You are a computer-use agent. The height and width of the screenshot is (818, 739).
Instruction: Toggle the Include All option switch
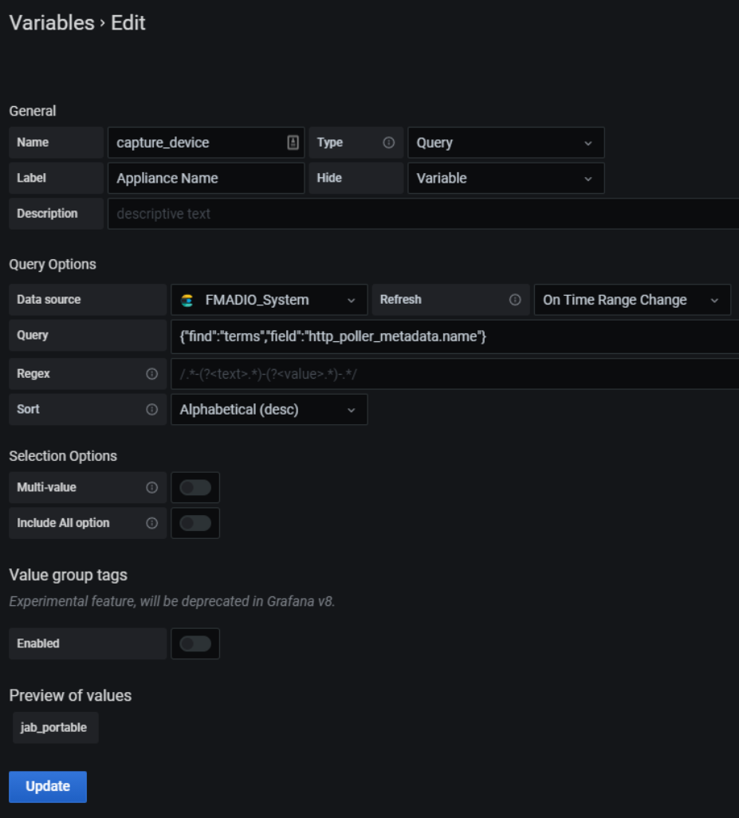coord(195,523)
